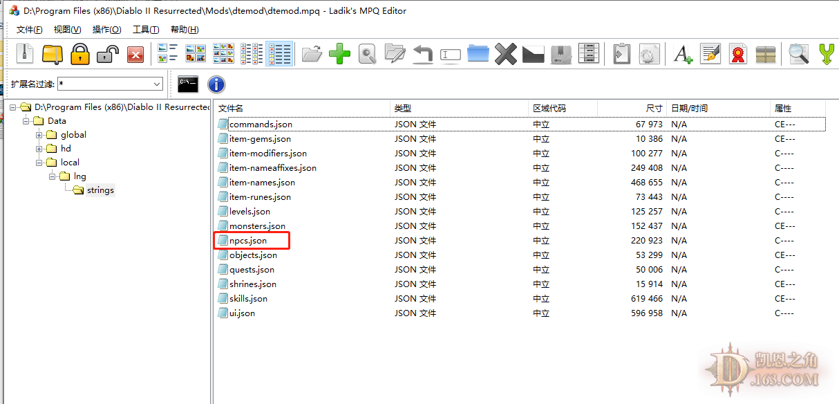Select the details view mode icon
Screen dimensions: 839x404
click(279, 54)
